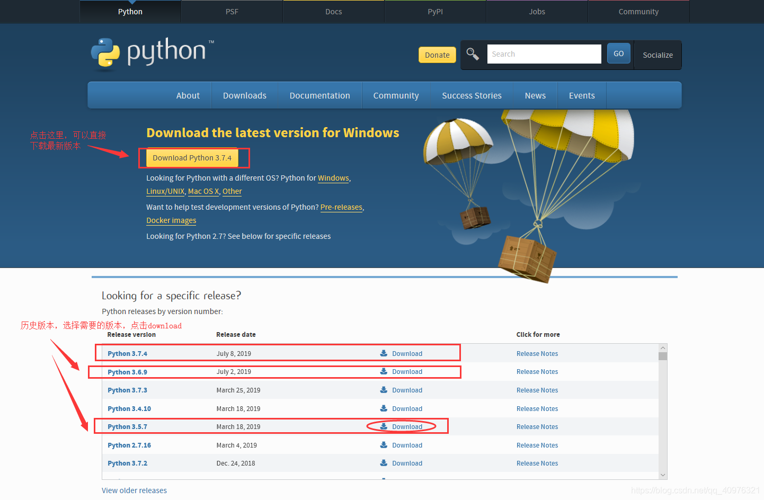This screenshot has width=764, height=500.
Task: Open Release Notes for Python 3.6.9
Action: pos(537,372)
